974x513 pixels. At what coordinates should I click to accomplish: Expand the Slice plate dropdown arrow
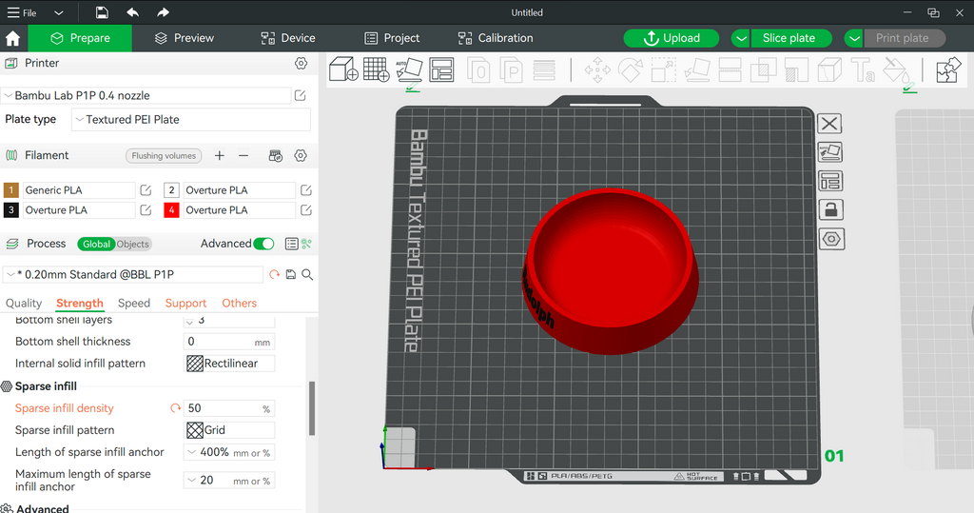click(x=740, y=39)
